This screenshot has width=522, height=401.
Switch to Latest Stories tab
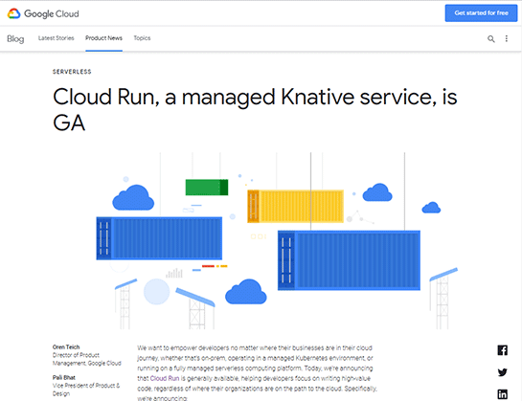(56, 38)
